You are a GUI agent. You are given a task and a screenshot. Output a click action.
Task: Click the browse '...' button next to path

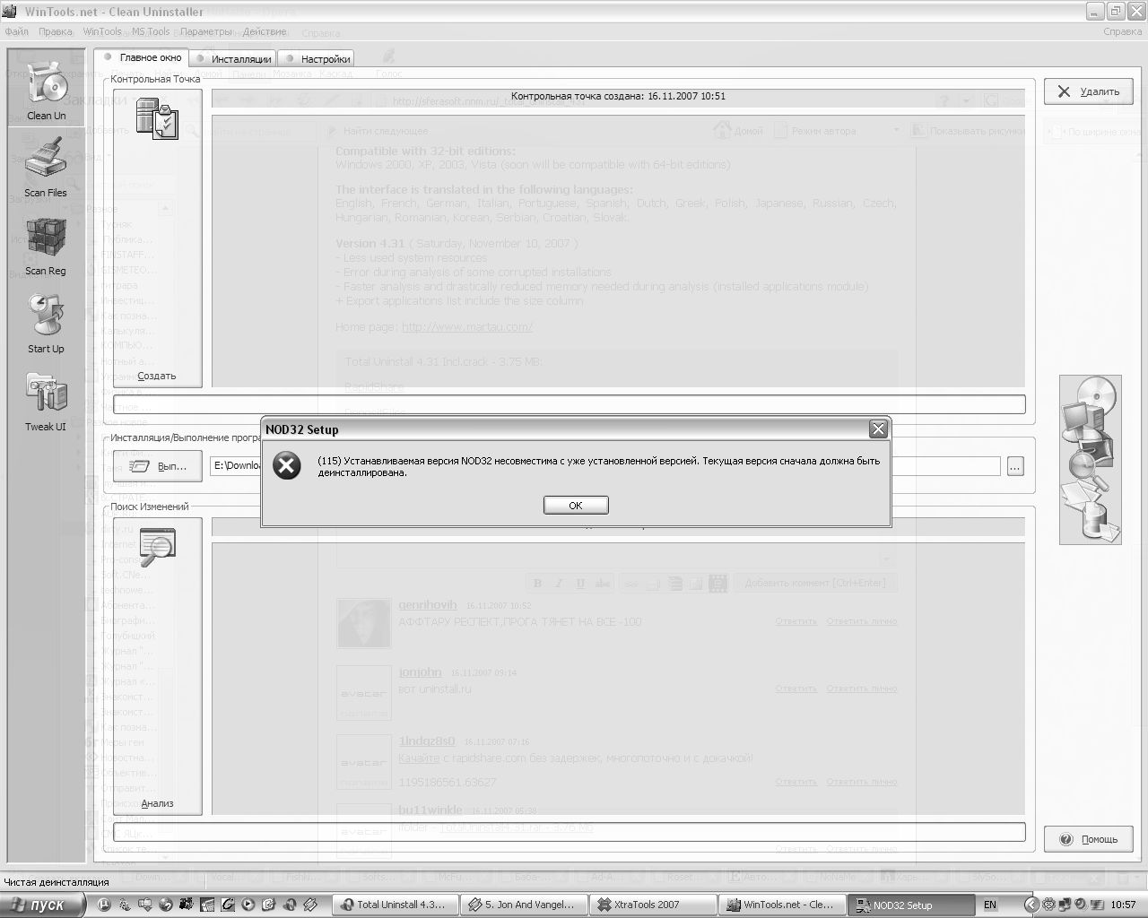point(1015,466)
